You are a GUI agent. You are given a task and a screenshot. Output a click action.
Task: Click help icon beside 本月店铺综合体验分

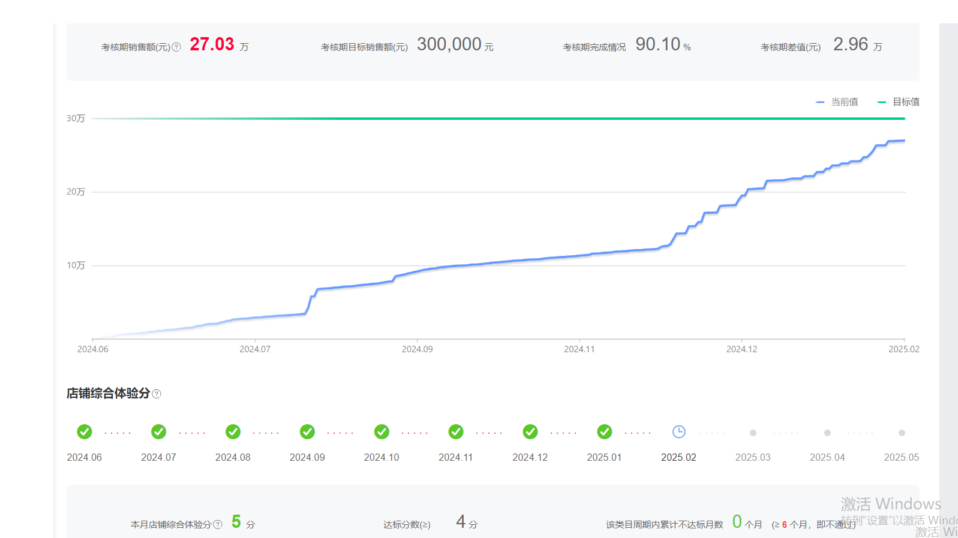tap(218, 524)
